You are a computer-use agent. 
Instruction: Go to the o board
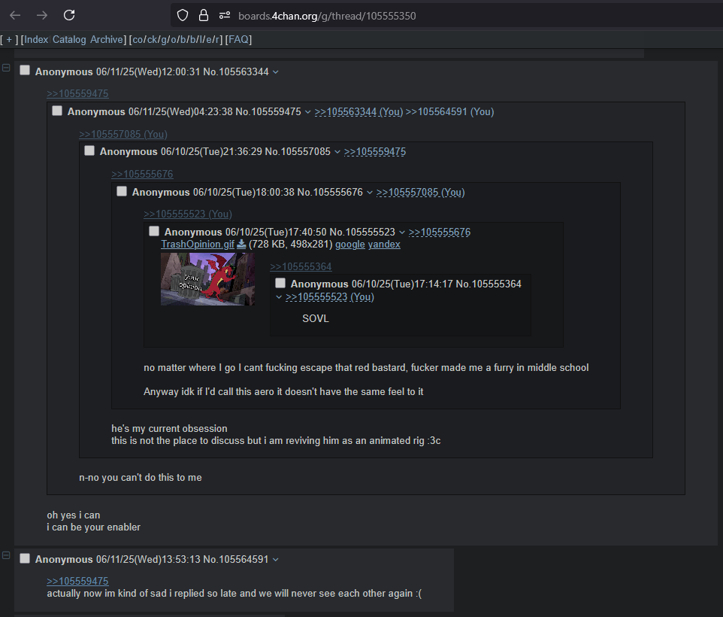click(x=174, y=40)
